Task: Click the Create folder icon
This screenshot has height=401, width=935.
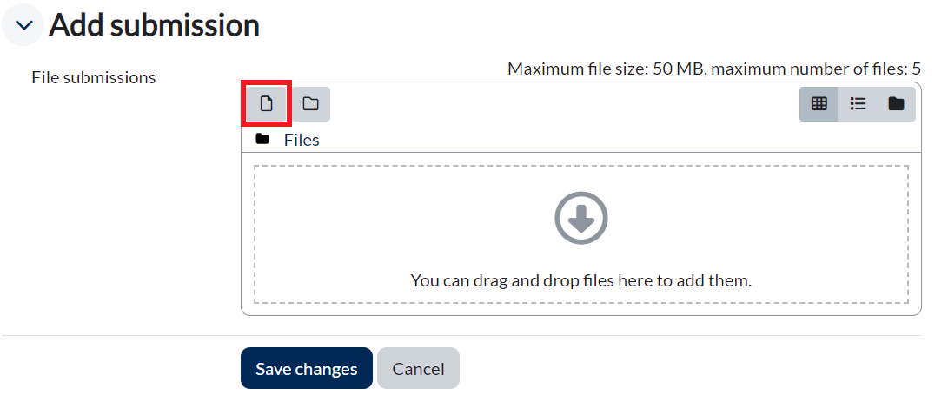Action: tap(310, 104)
